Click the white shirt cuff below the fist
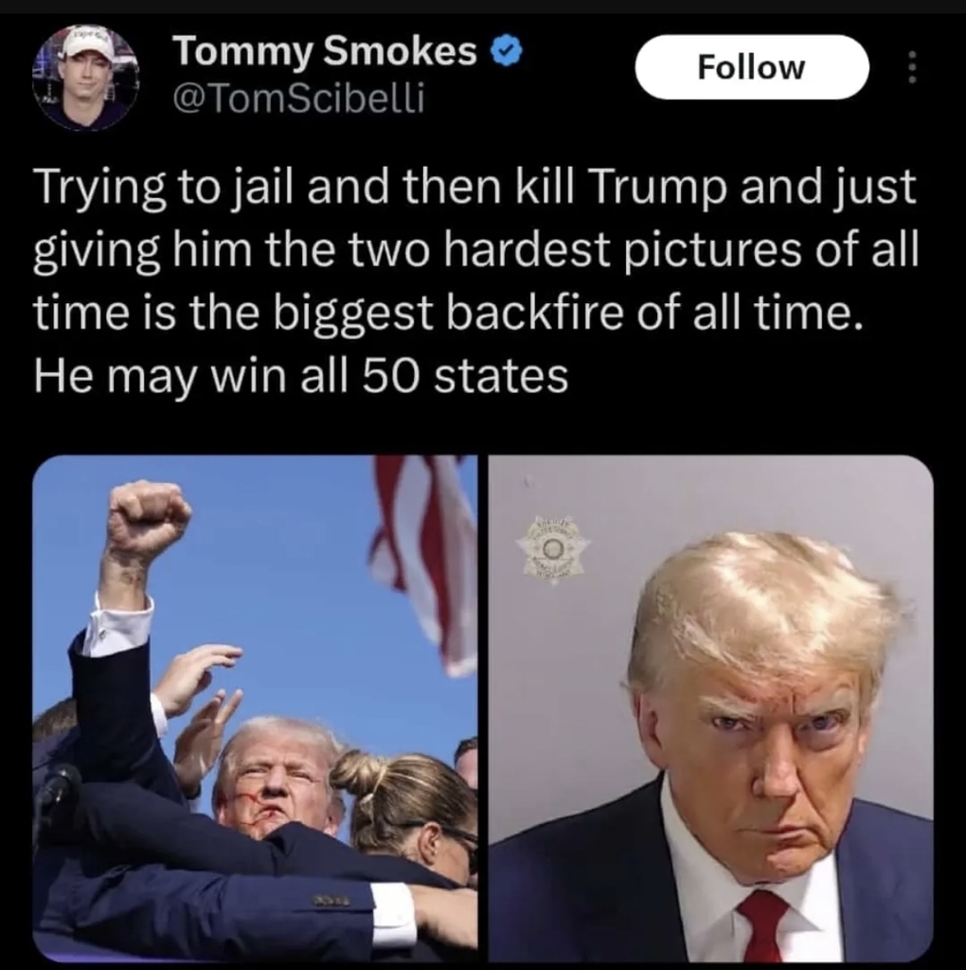Viewport: 966px width, 970px height. click(x=121, y=623)
